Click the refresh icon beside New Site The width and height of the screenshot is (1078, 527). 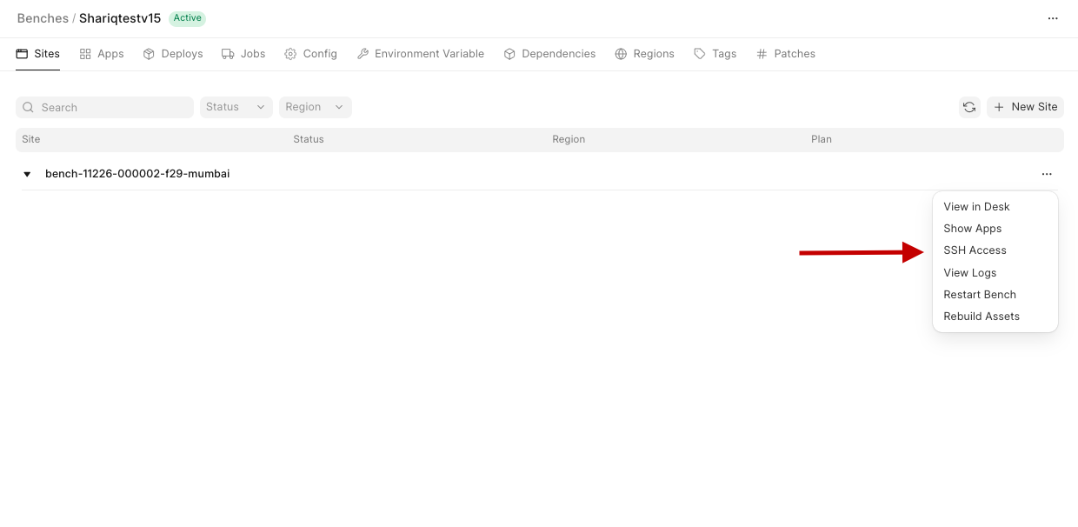(x=968, y=107)
